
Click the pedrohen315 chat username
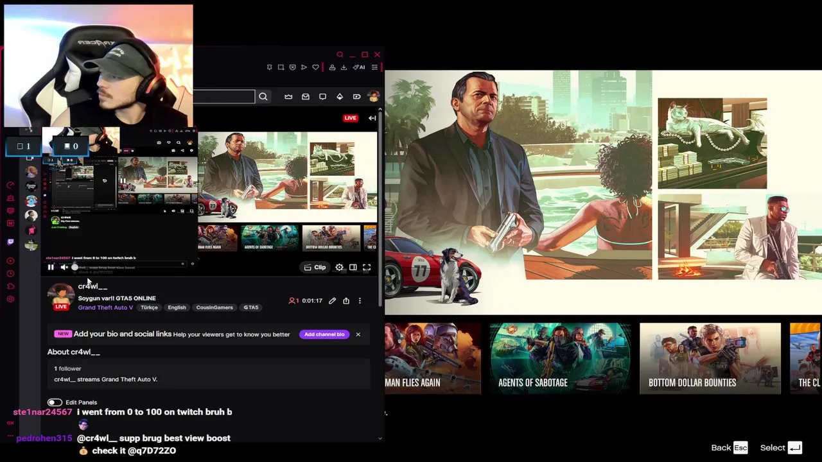[44, 438]
